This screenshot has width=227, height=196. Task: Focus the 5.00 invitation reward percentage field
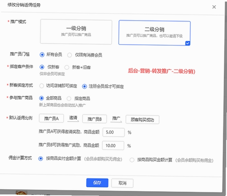coord(114,132)
